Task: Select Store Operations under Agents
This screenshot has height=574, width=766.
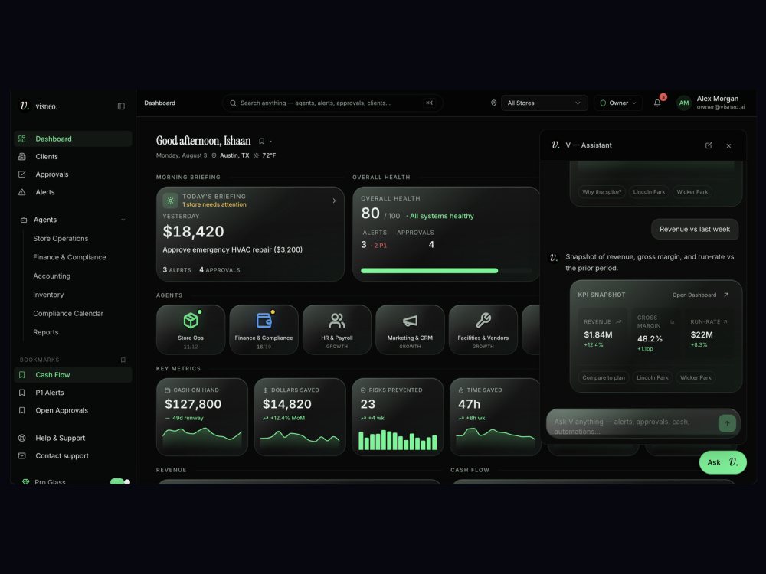Action: click(x=61, y=239)
